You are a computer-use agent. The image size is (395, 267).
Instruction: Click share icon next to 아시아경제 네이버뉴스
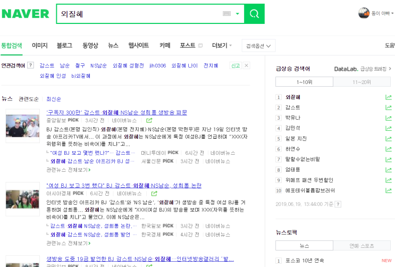click(154, 194)
